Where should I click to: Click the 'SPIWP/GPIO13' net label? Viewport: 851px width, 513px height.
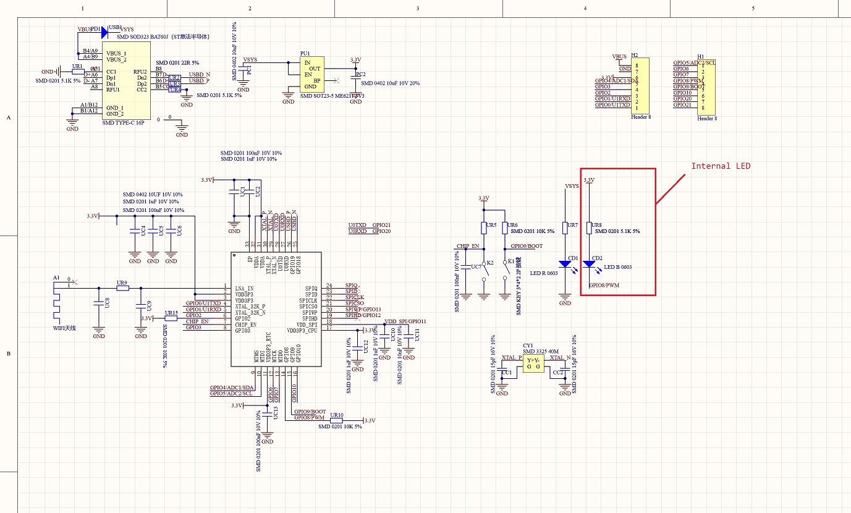point(363,309)
